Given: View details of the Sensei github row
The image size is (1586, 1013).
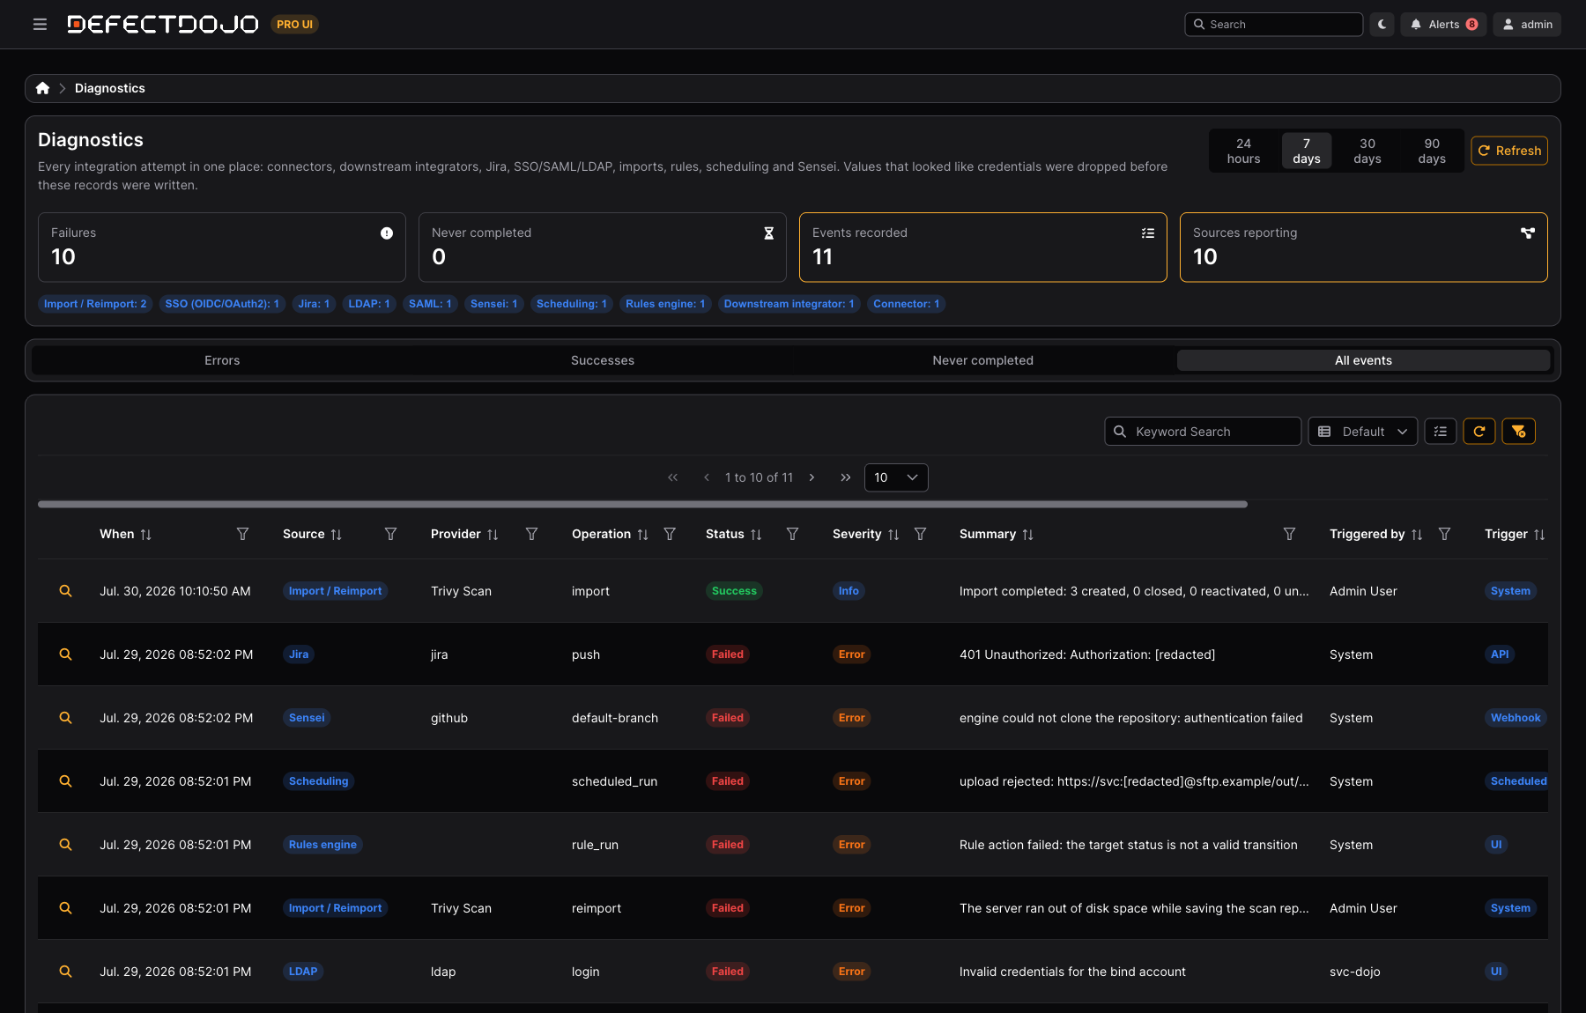Looking at the screenshot, I should pyautogui.click(x=65, y=718).
